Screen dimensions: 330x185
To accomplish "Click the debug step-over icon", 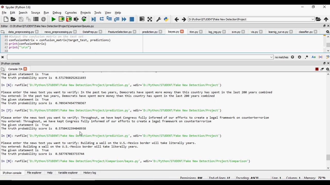I will click(x=101, y=19).
